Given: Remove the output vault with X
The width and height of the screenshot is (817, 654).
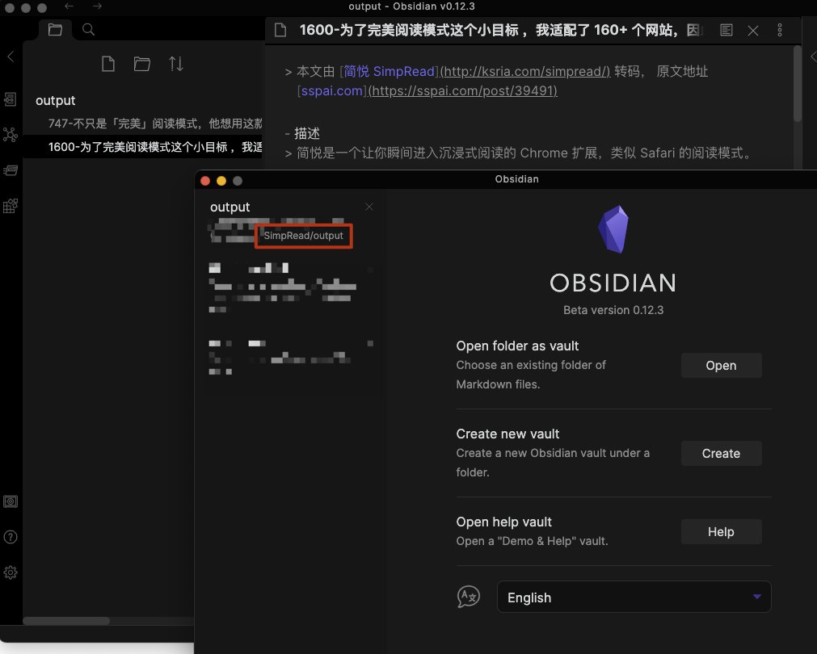Looking at the screenshot, I should 369,208.
